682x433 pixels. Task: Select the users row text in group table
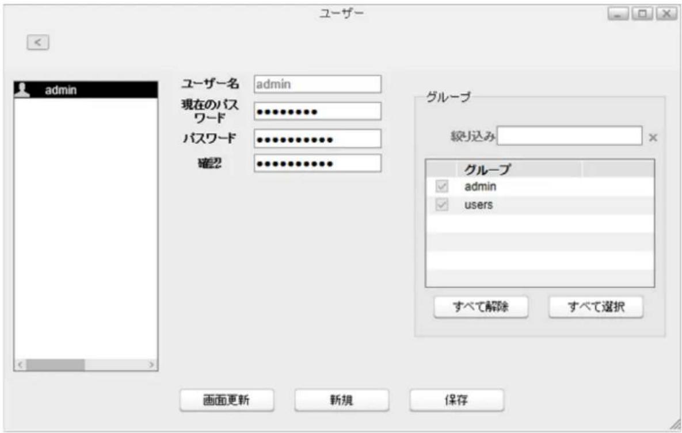click(478, 205)
